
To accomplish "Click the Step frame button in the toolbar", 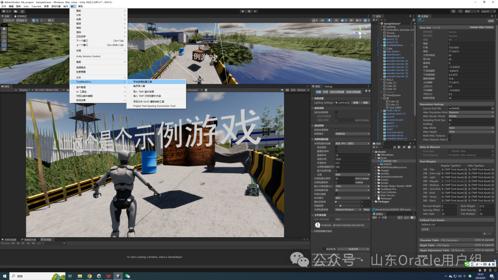I will click(x=255, y=11).
